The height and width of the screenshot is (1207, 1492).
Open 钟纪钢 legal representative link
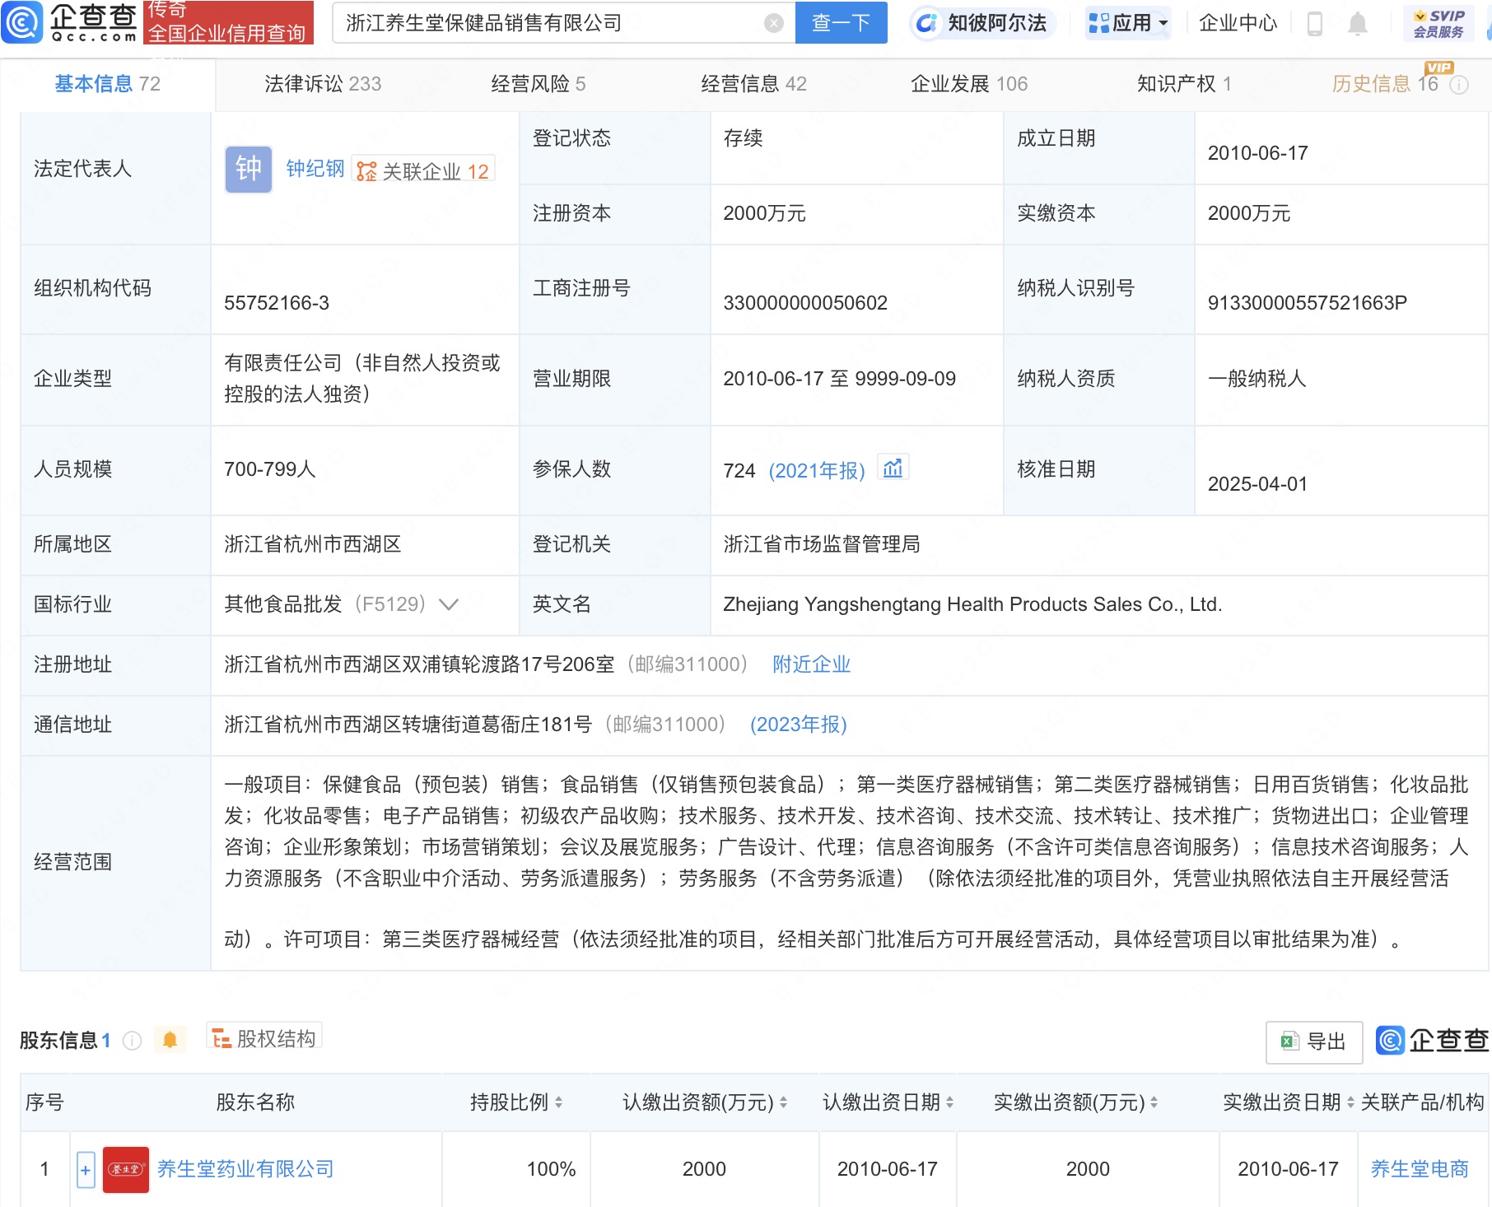point(315,169)
